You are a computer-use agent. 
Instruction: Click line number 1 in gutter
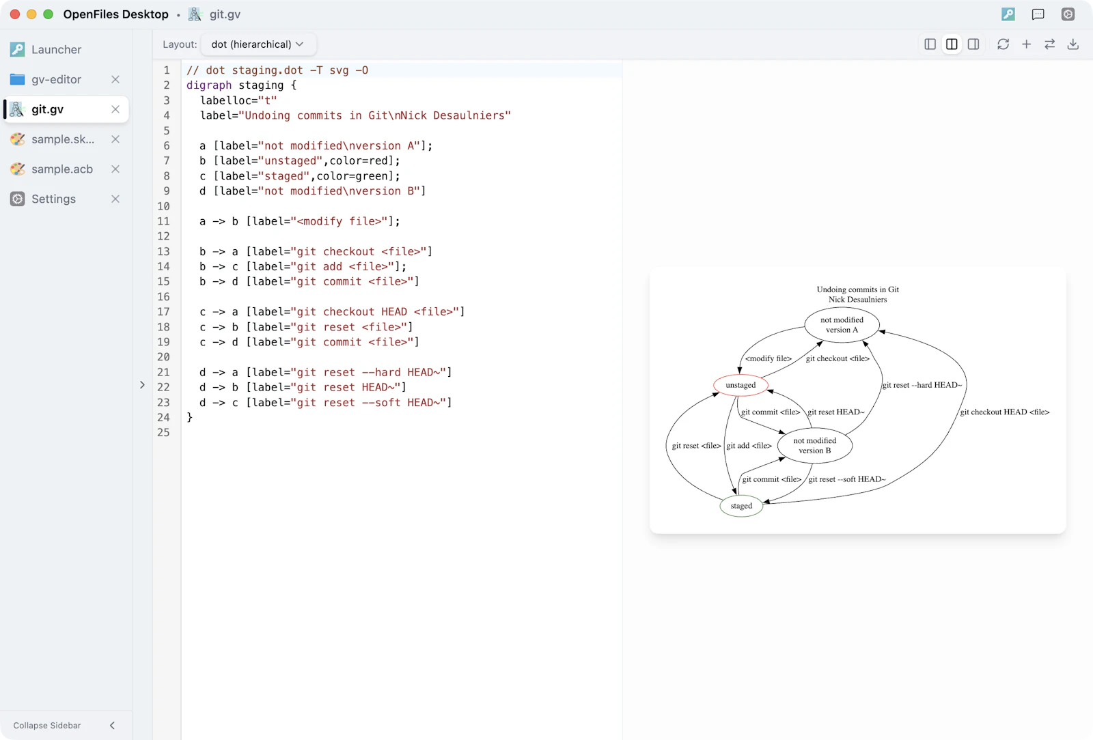(x=166, y=70)
